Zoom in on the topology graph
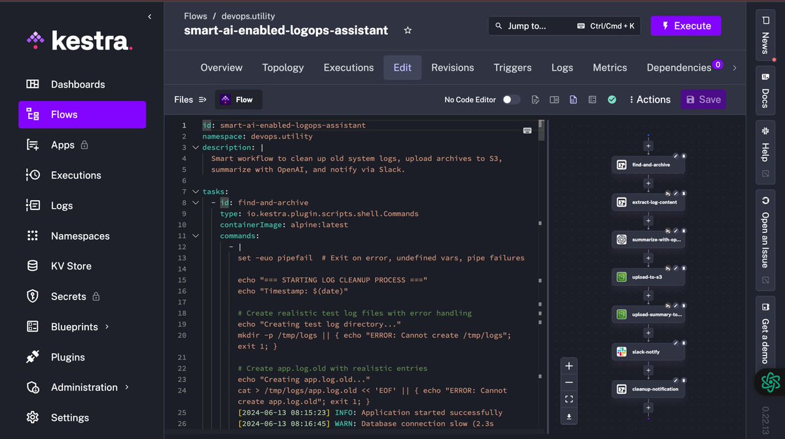Viewport: 785px width, 439px height. point(569,366)
